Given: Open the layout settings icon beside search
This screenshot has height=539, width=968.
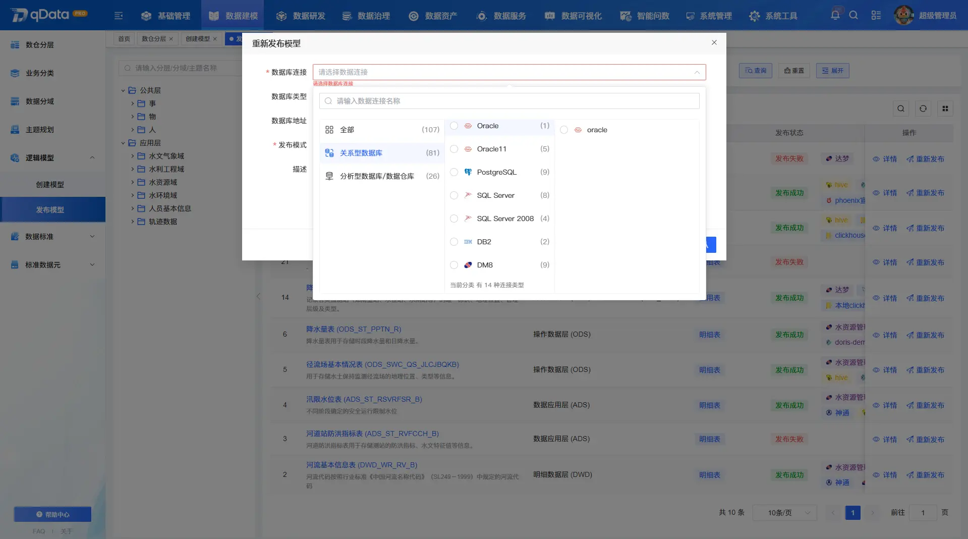Looking at the screenshot, I should (x=876, y=15).
